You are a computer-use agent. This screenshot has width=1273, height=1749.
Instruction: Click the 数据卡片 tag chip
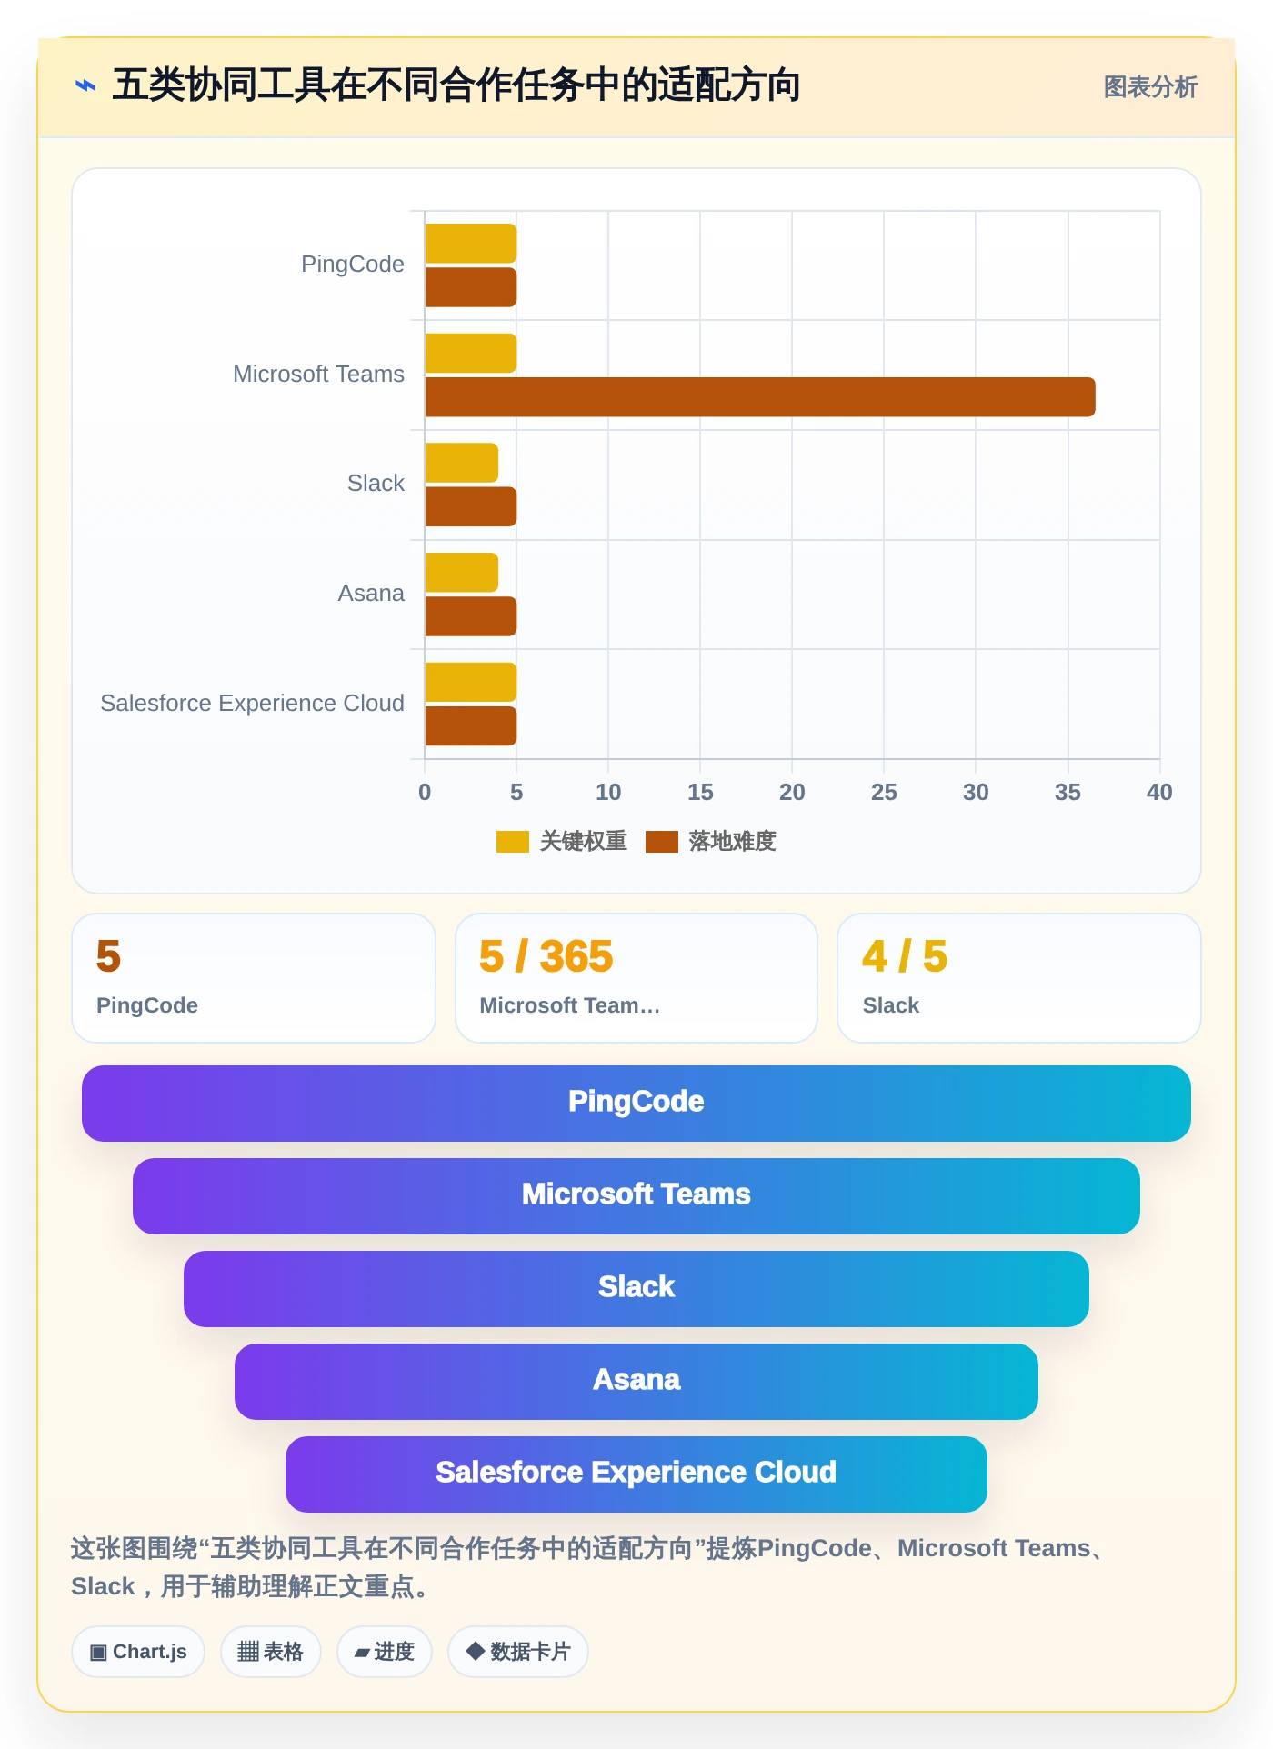click(518, 1652)
